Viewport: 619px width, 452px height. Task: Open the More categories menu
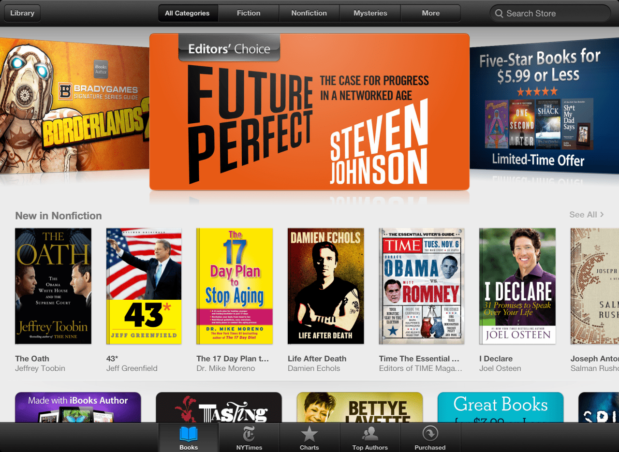430,13
